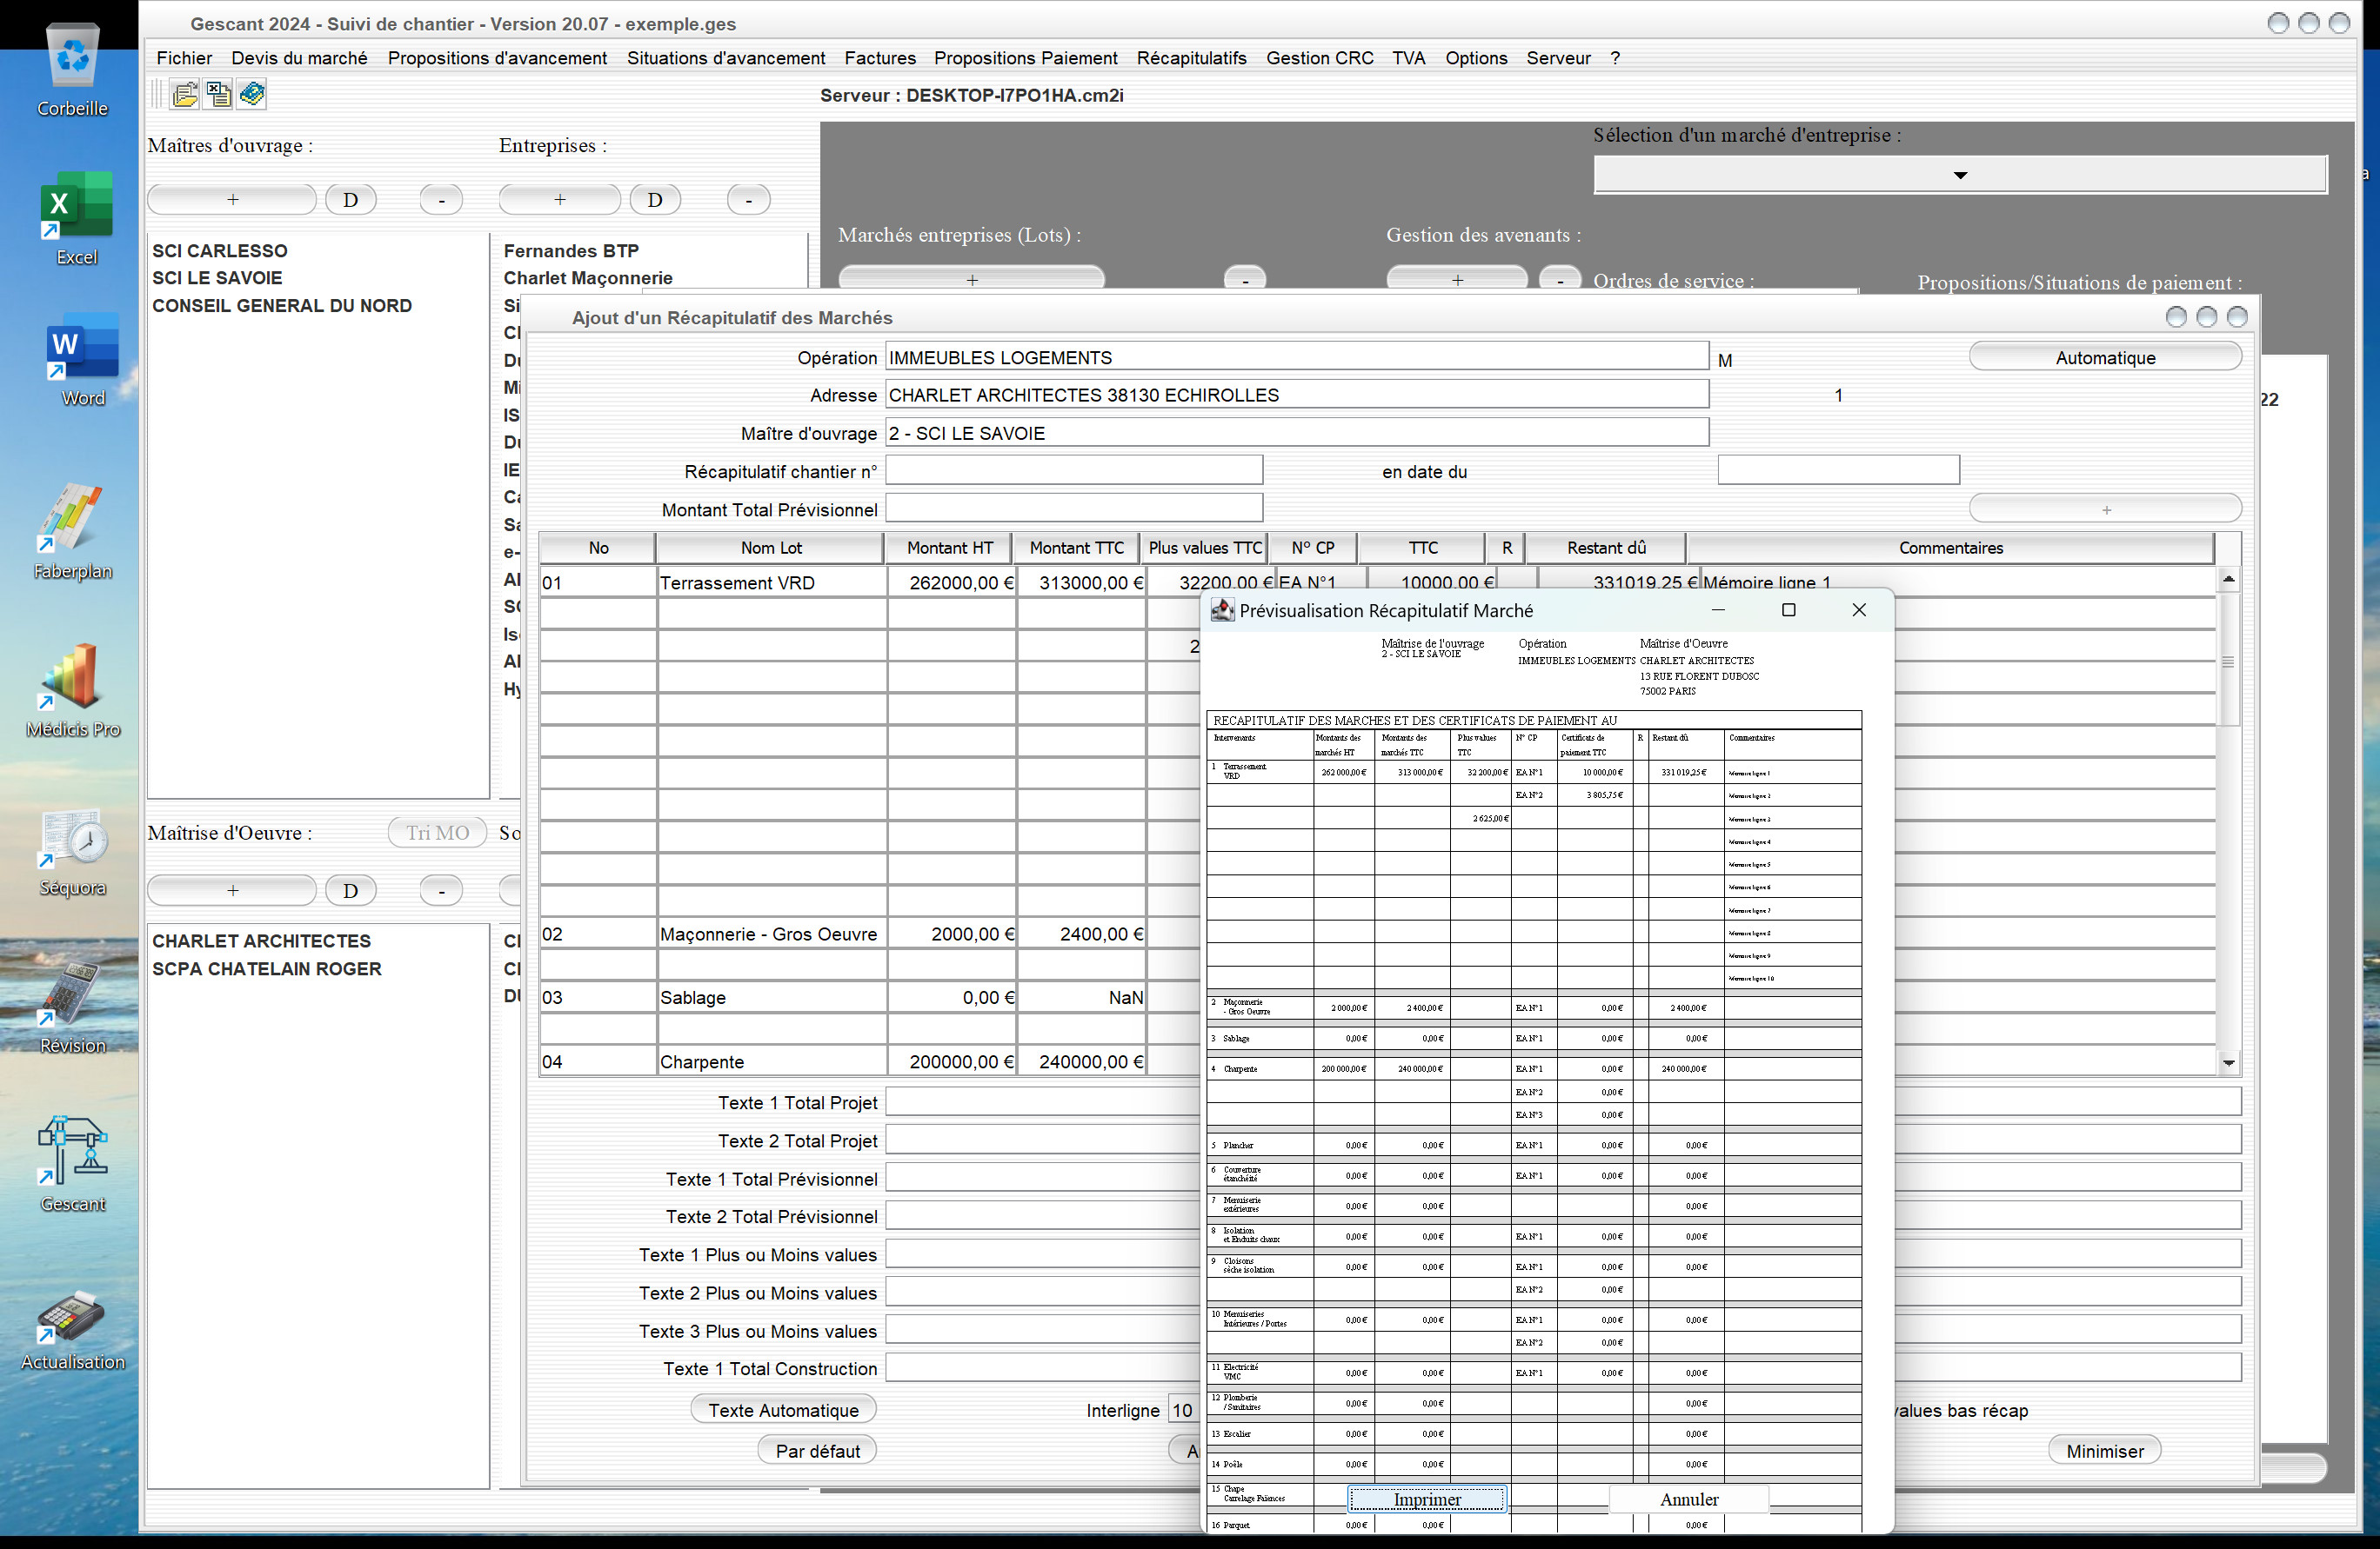The width and height of the screenshot is (2380, 1549).
Task: Open the Fichier menu
Action: pos(184,58)
